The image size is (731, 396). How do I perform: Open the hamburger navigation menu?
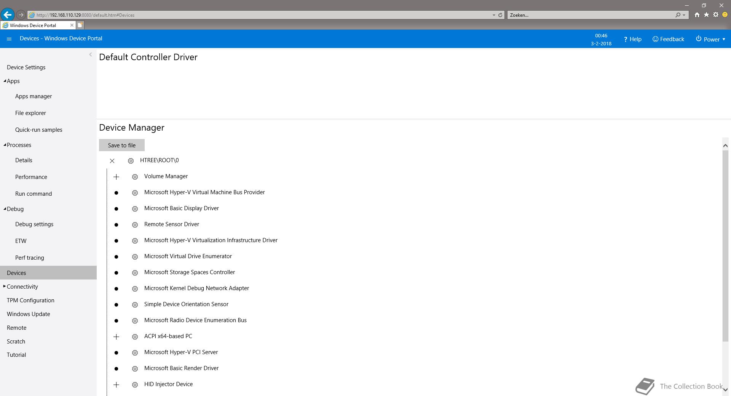(9, 39)
